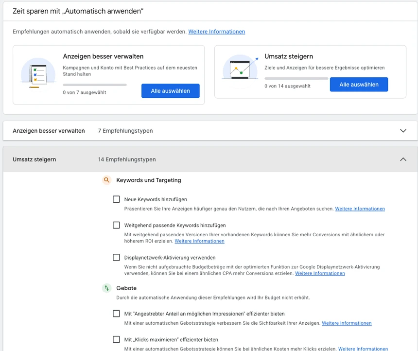Open Weitere Informationen for Angestrebter Anteil bidding
Screen dimensions: 418x351
click(347, 323)
